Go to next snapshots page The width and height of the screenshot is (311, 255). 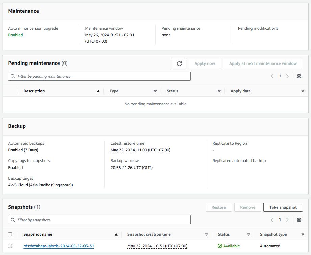tap(287, 220)
